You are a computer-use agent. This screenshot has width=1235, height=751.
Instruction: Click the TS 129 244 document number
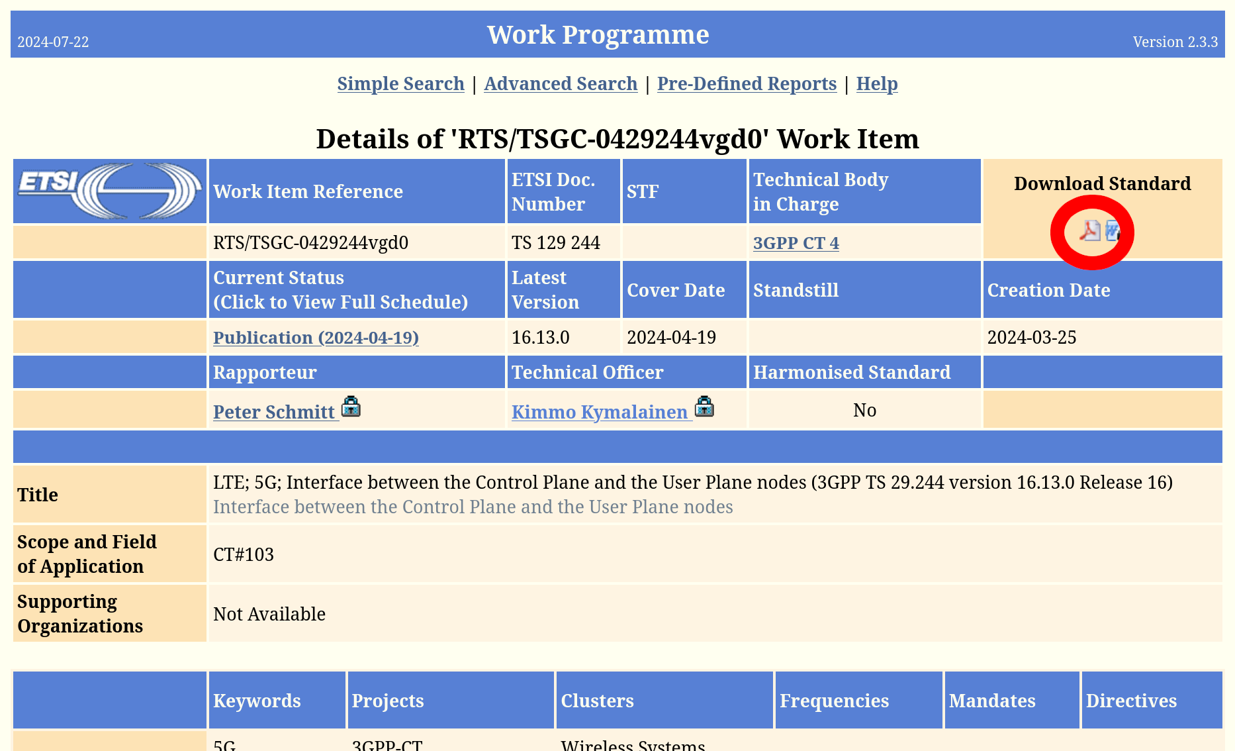pyautogui.click(x=555, y=243)
